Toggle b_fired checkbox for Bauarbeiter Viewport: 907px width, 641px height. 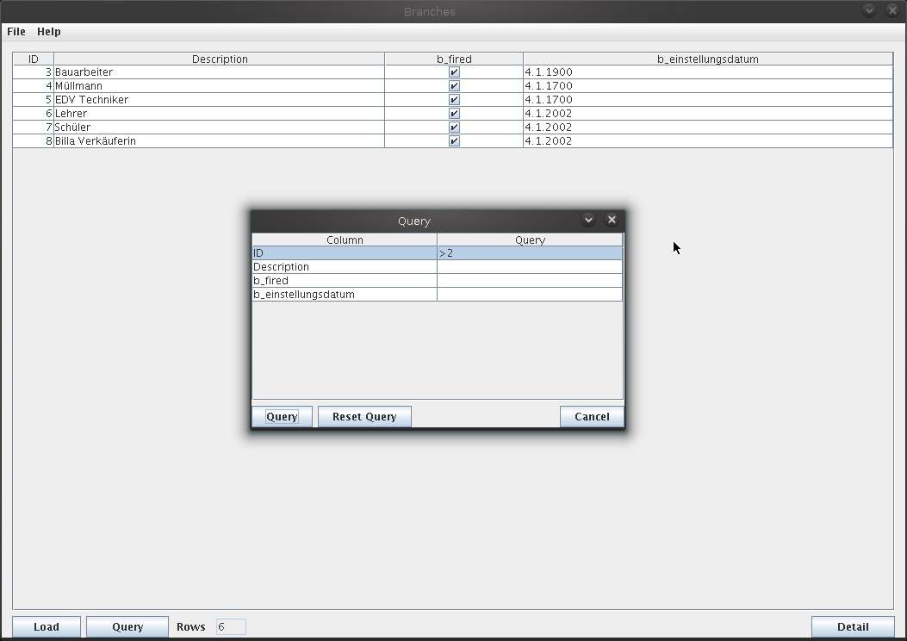pyautogui.click(x=454, y=72)
